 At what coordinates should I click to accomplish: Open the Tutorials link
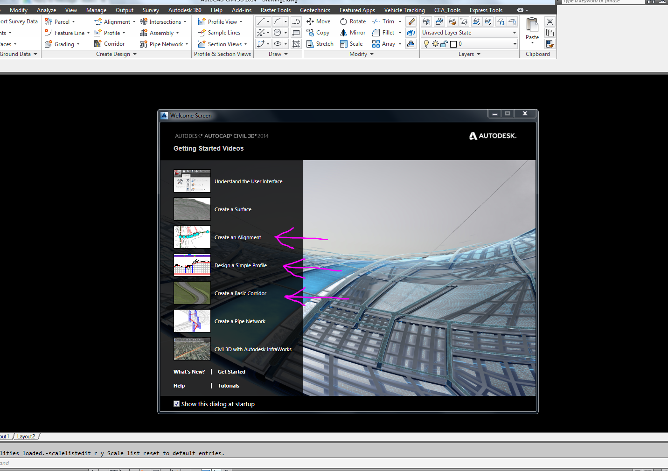click(228, 386)
